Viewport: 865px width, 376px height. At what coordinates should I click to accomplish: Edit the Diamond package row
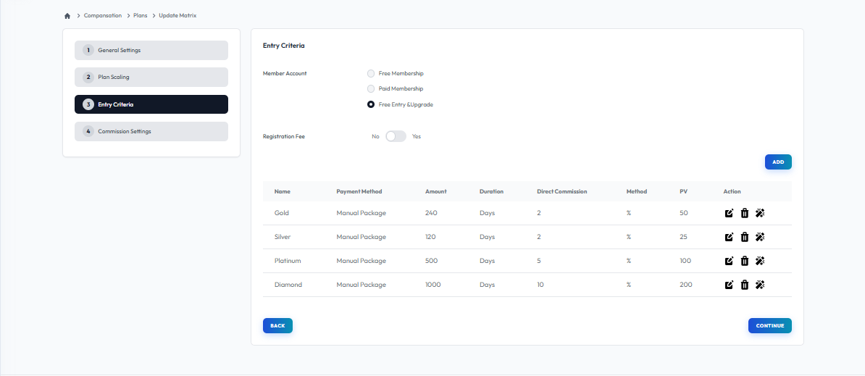point(729,285)
